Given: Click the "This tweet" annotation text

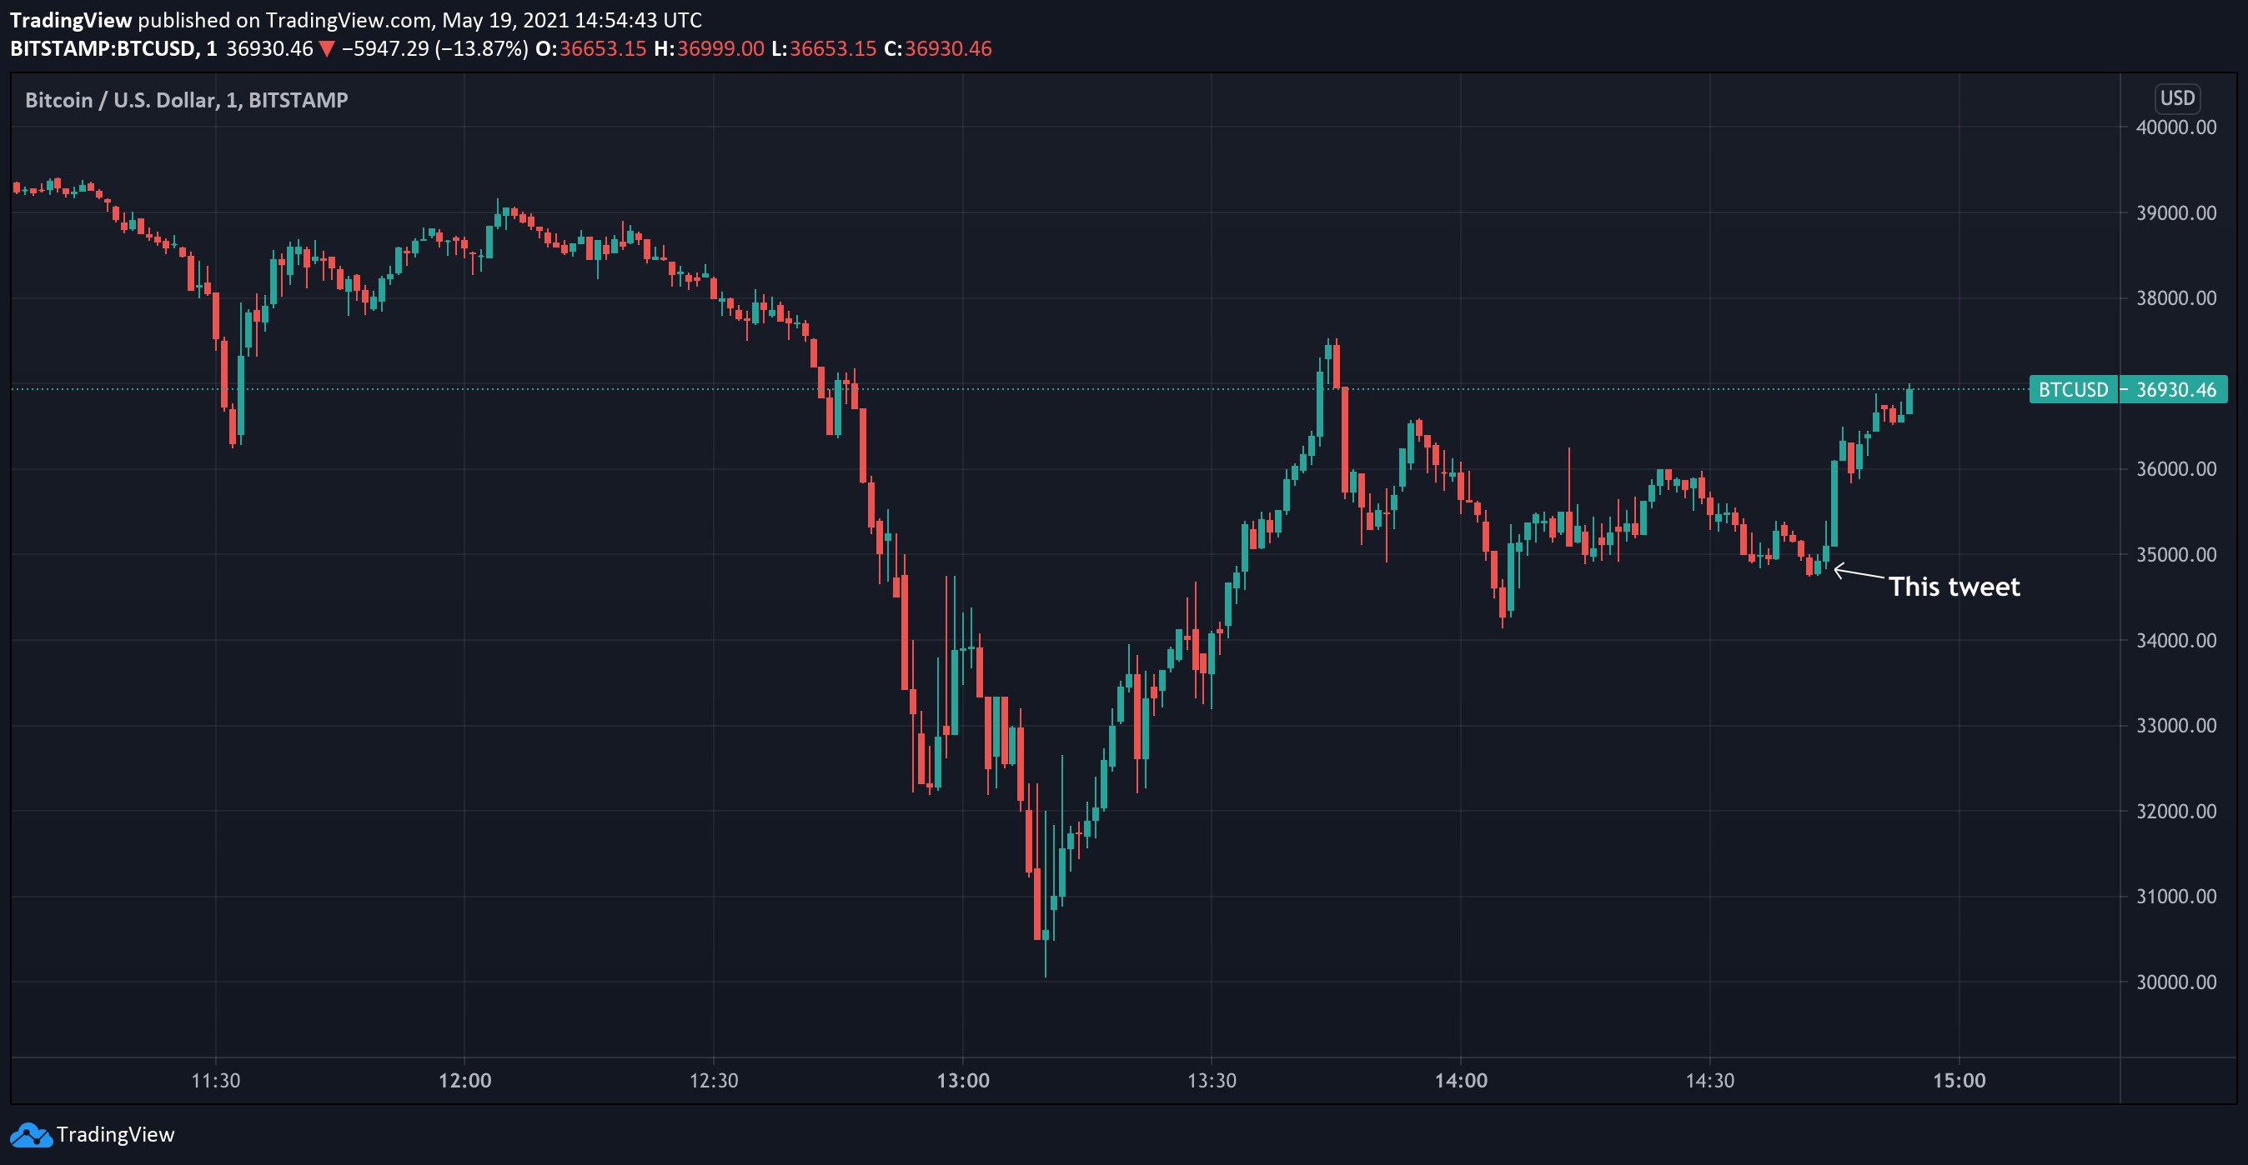Looking at the screenshot, I should [1954, 587].
